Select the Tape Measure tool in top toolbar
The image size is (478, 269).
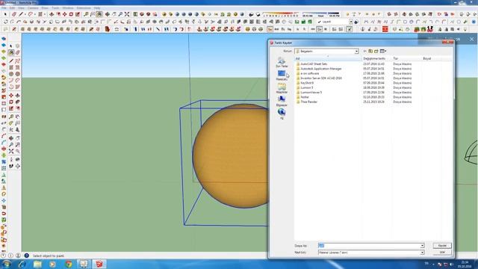pos(87,14)
